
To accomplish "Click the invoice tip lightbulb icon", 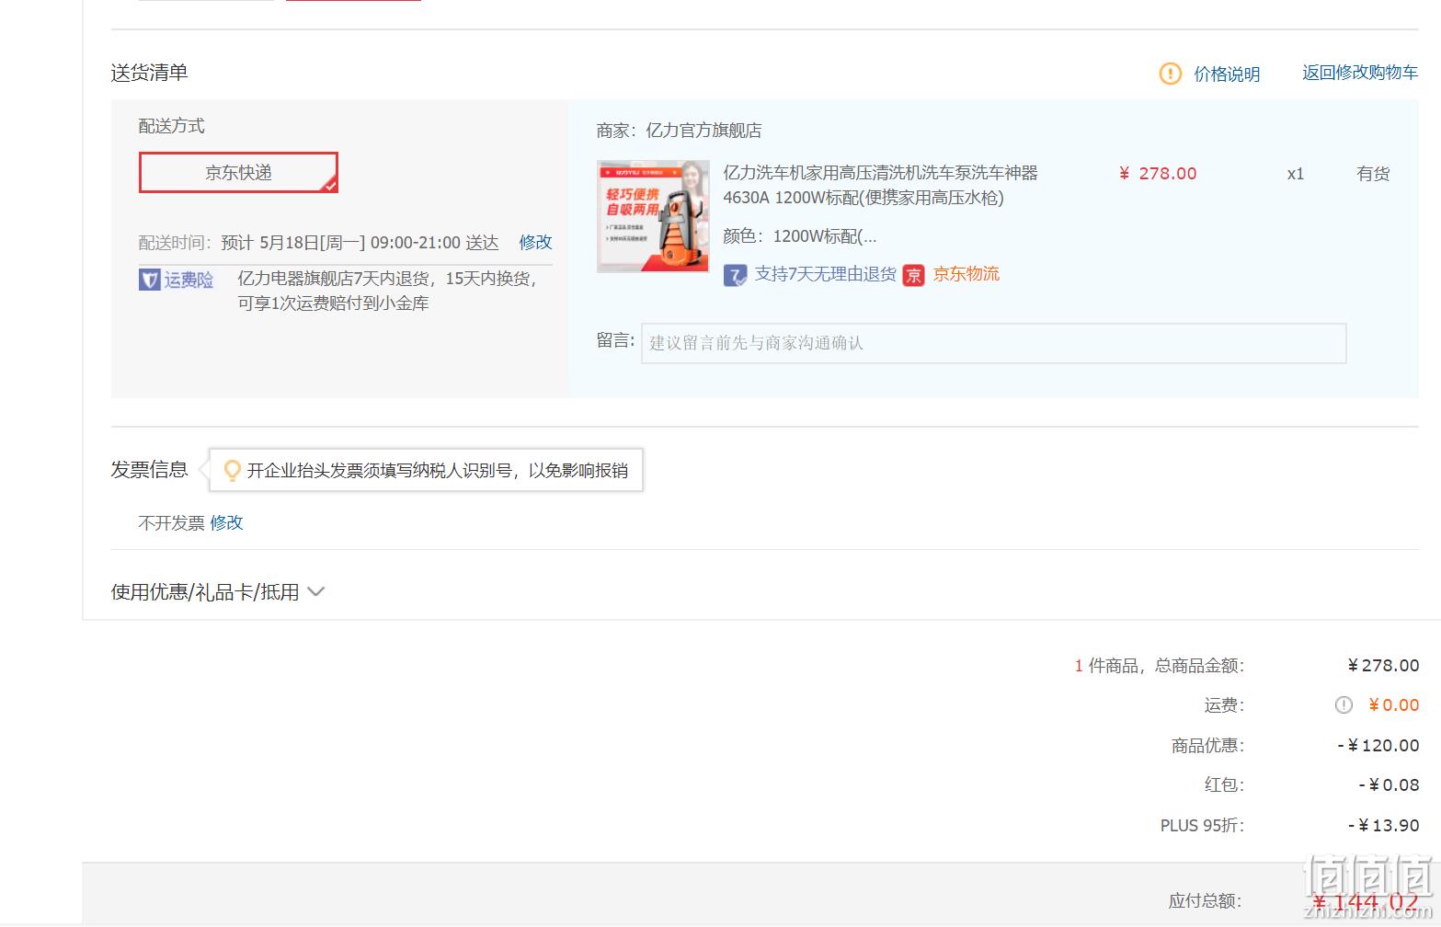I will tap(233, 470).
